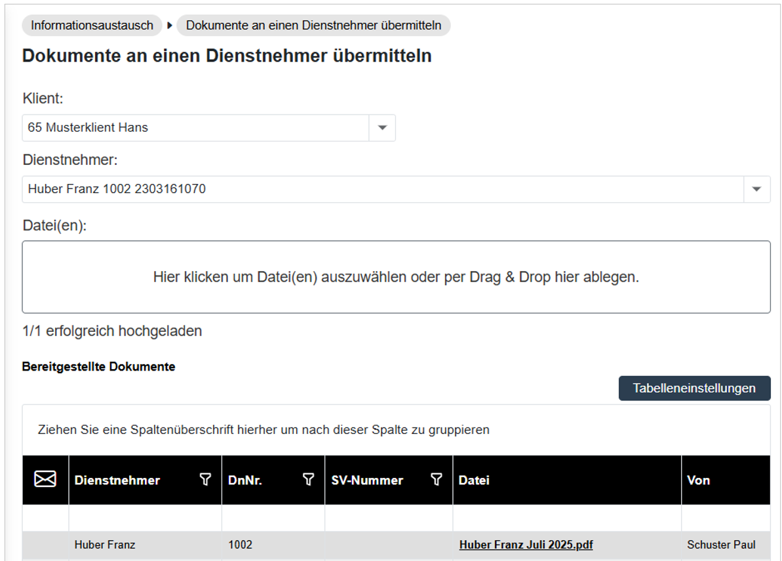Sort by the Von column header
This screenshot has width=782, height=561.
(x=699, y=480)
